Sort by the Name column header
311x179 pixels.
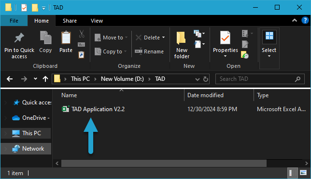pyautogui.click(x=69, y=95)
